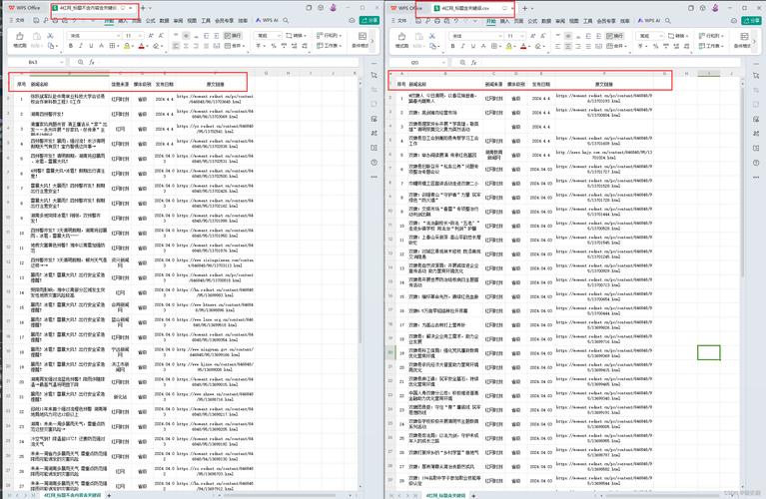Decrease font size (A-) in left window
Screen dimensions: 766x499
[161, 36]
